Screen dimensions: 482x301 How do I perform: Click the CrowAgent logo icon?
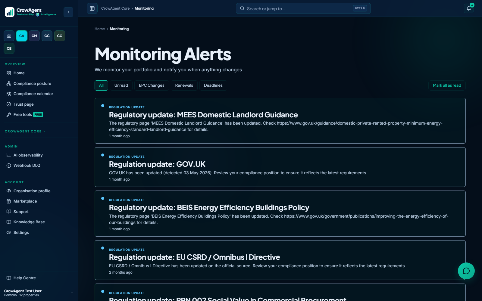(x=10, y=12)
